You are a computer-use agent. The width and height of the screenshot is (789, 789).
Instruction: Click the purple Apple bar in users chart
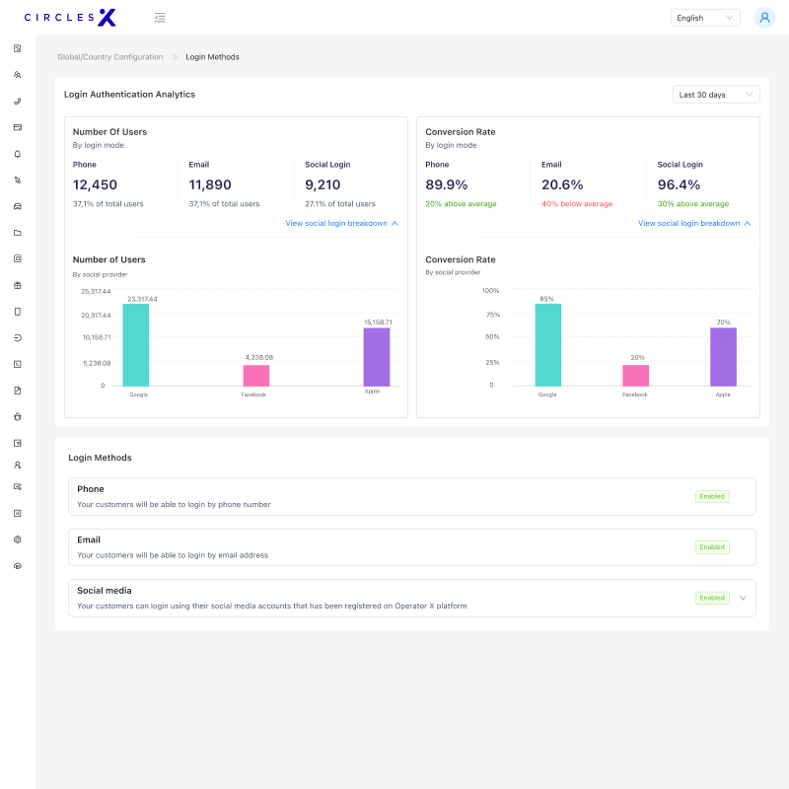click(x=377, y=357)
